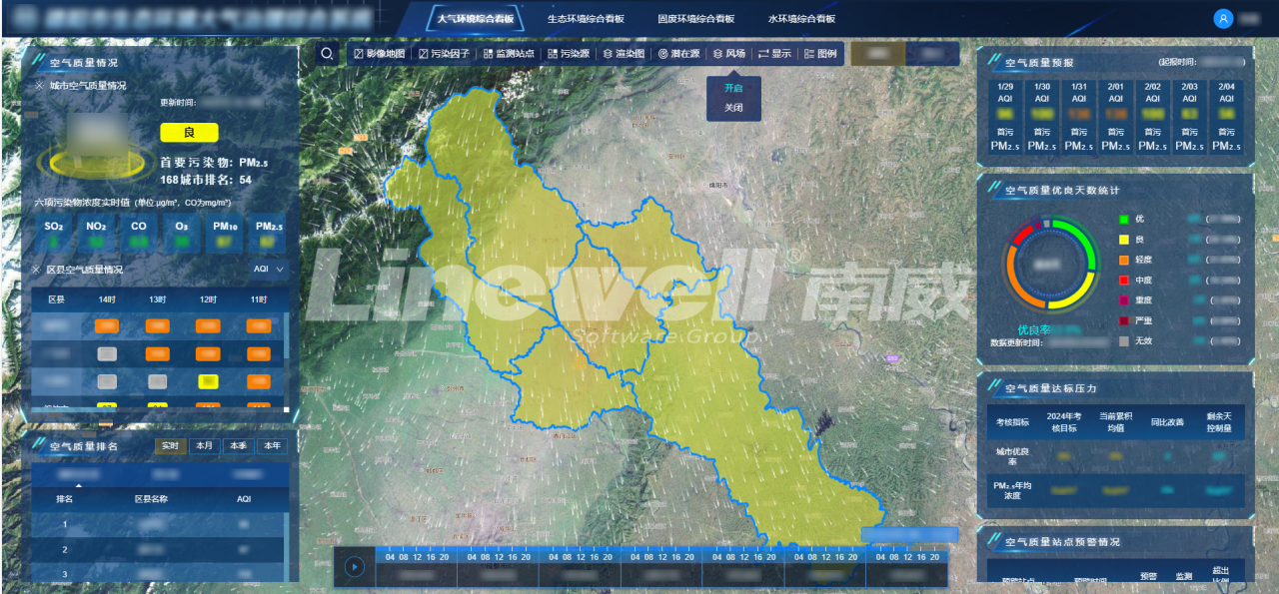Open the 渲染图 render layer tool
This screenshot has width=1279, height=594.
point(624,54)
